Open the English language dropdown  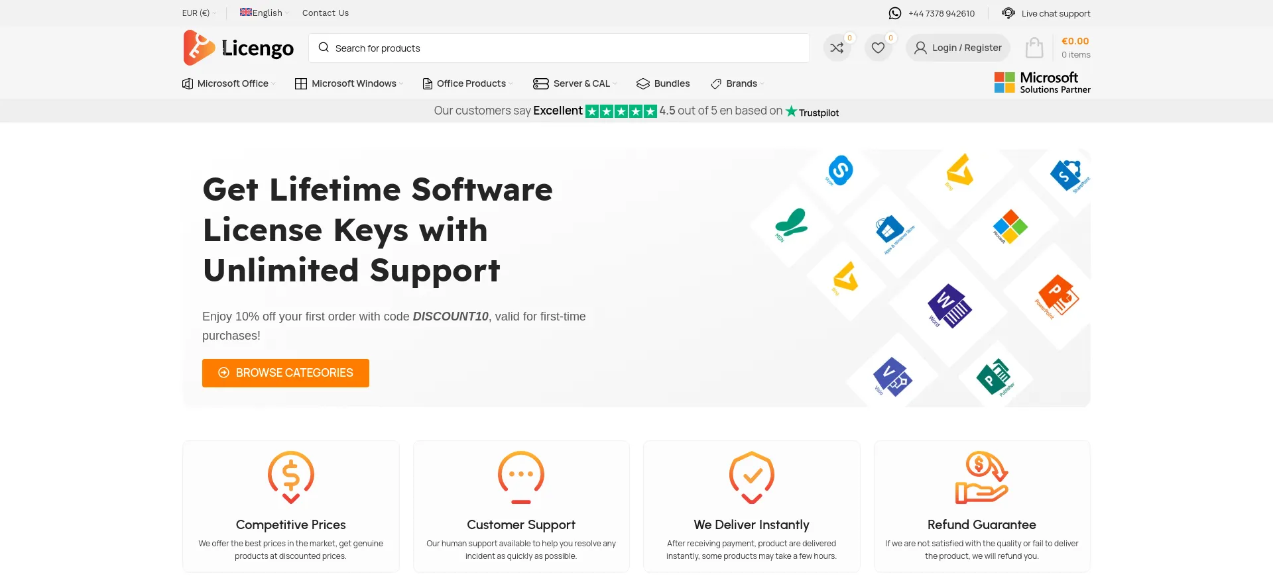click(x=265, y=13)
